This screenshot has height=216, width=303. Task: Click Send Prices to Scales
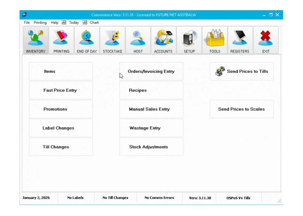pyautogui.click(x=242, y=109)
